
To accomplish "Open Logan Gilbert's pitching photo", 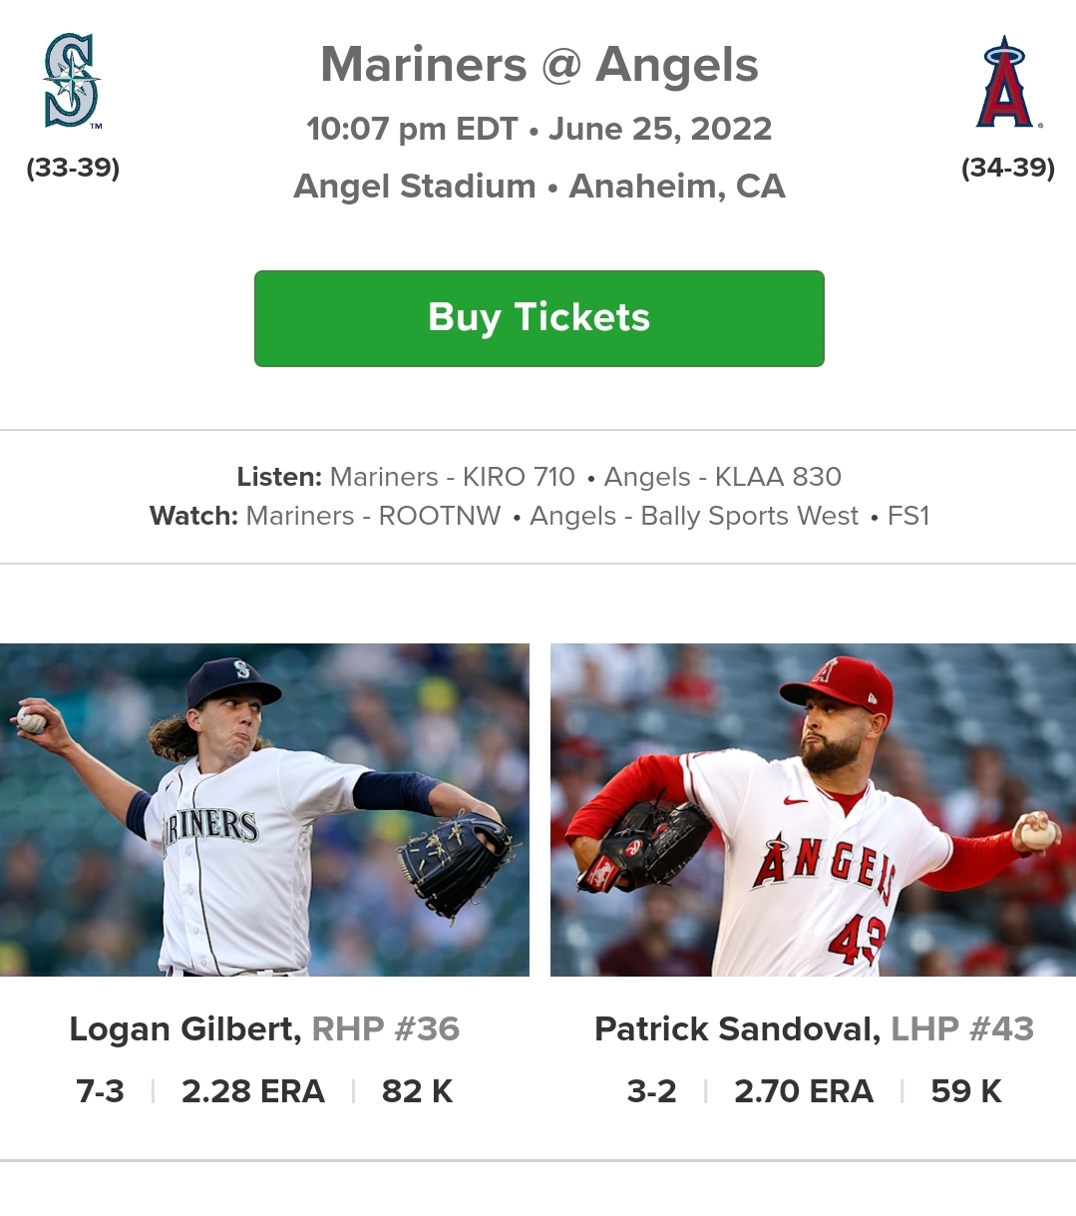I will [264, 809].
